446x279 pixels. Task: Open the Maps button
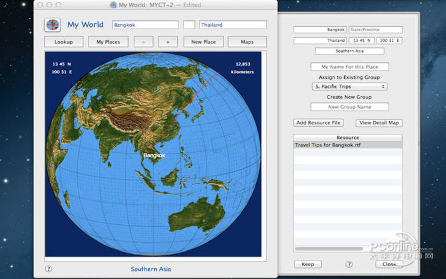coord(247,42)
